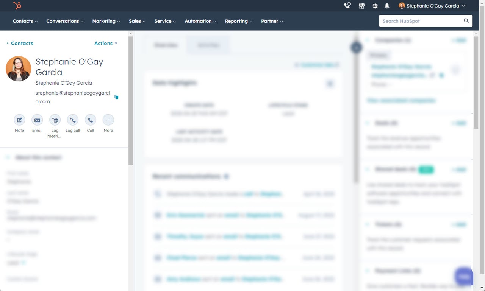Open the Actions dropdown
This screenshot has height=291, width=485.
pyautogui.click(x=106, y=43)
